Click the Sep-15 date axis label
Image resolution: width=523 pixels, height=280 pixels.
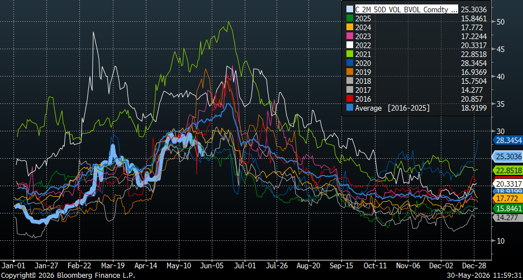341,265
